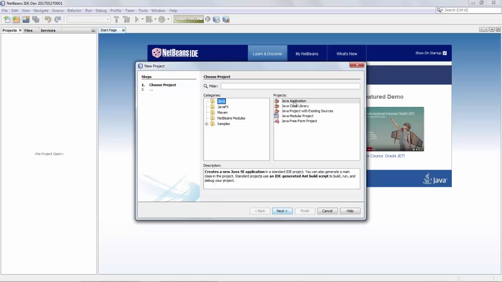Screen dimensions: 502x282
Task: Close the Projects tab via its x
Action: pos(20,30)
